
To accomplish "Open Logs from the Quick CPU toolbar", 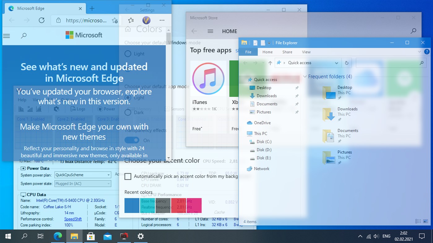I will 77,109.
